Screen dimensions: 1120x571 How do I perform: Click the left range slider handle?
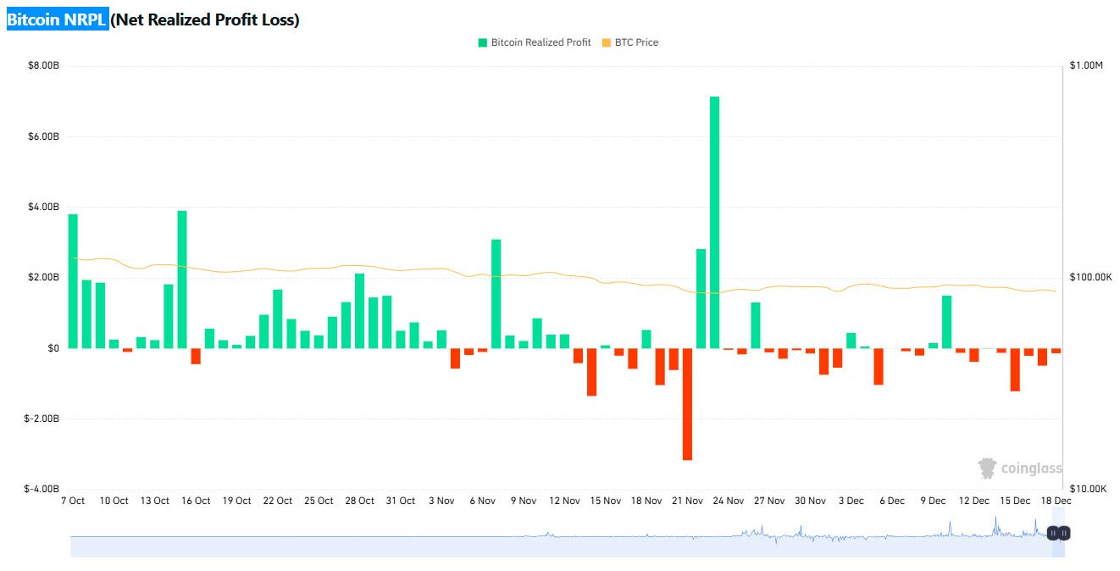[1052, 533]
